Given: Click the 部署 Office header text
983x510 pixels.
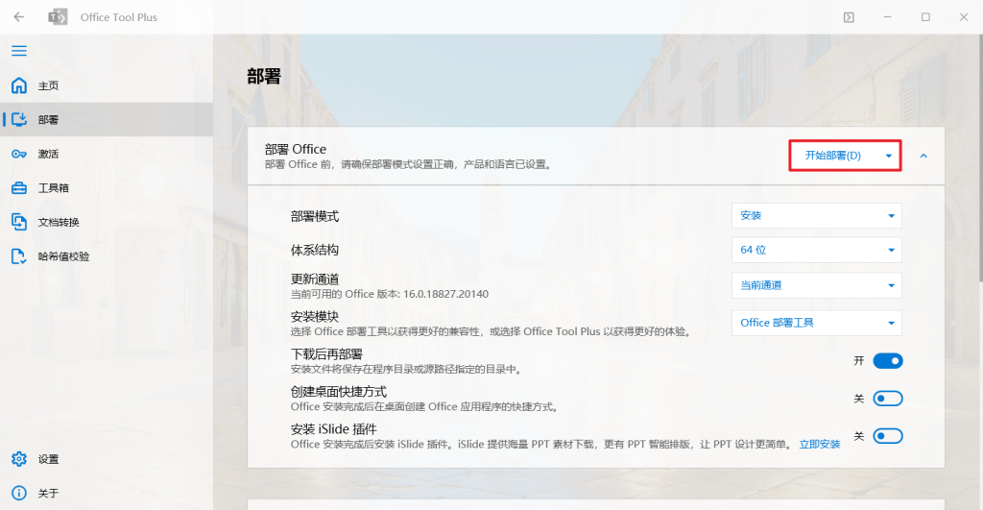Looking at the screenshot, I should click(296, 149).
